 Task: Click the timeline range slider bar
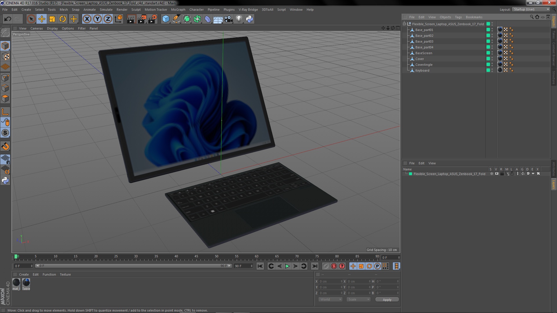(133, 266)
